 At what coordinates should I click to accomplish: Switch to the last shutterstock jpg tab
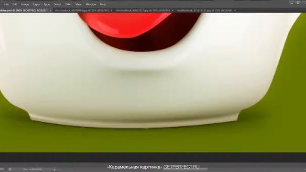pyautogui.click(x=205, y=11)
